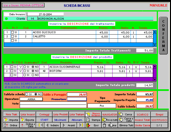Click the Cerca x Data button
The width and height of the screenshot is (171, 132).
(x=126, y=120)
